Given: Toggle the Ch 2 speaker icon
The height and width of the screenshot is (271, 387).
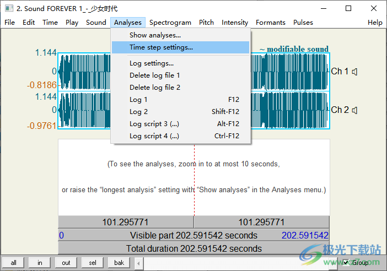Looking at the screenshot, I should point(355,110).
